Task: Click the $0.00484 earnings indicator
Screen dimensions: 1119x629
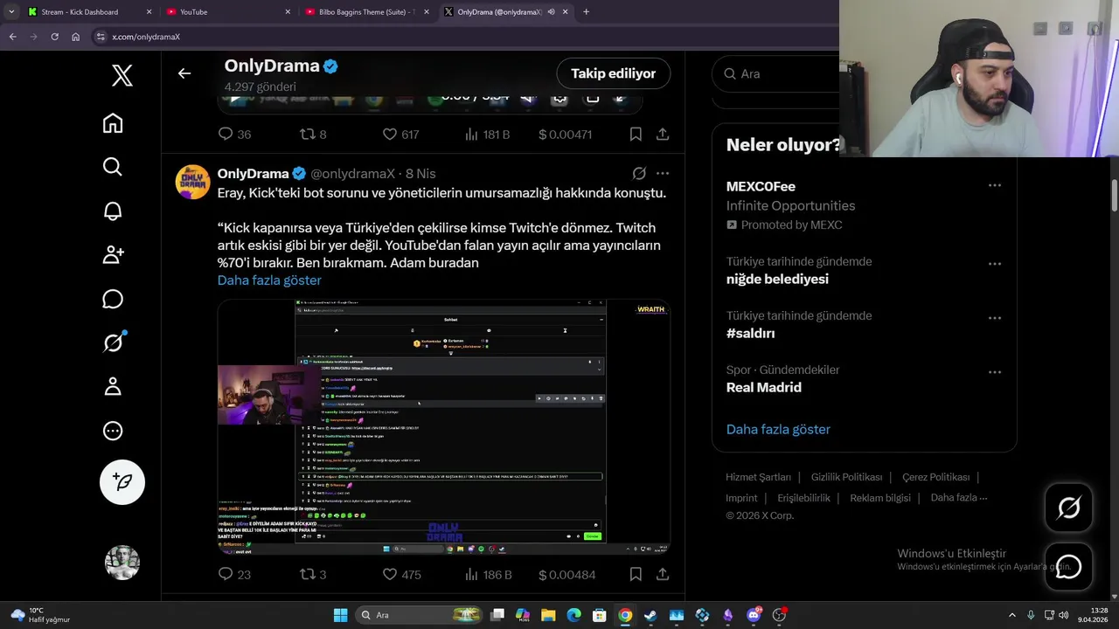Action: click(566, 575)
